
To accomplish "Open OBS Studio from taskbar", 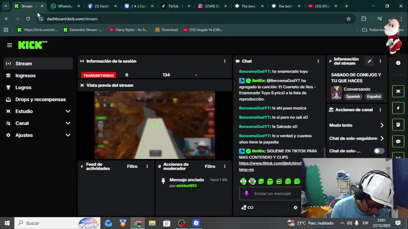I will pyautogui.click(x=181, y=223).
